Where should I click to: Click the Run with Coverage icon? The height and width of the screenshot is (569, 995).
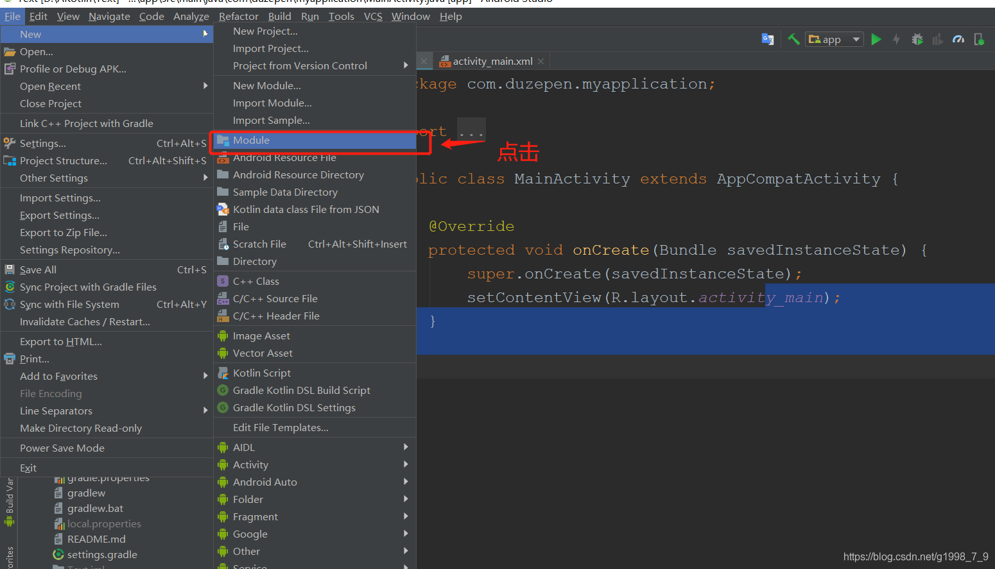(938, 39)
